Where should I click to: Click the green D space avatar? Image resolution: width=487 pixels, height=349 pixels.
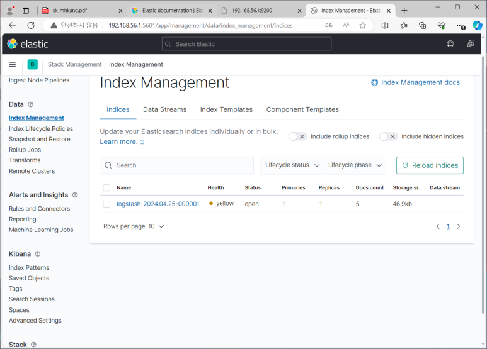tap(32, 64)
